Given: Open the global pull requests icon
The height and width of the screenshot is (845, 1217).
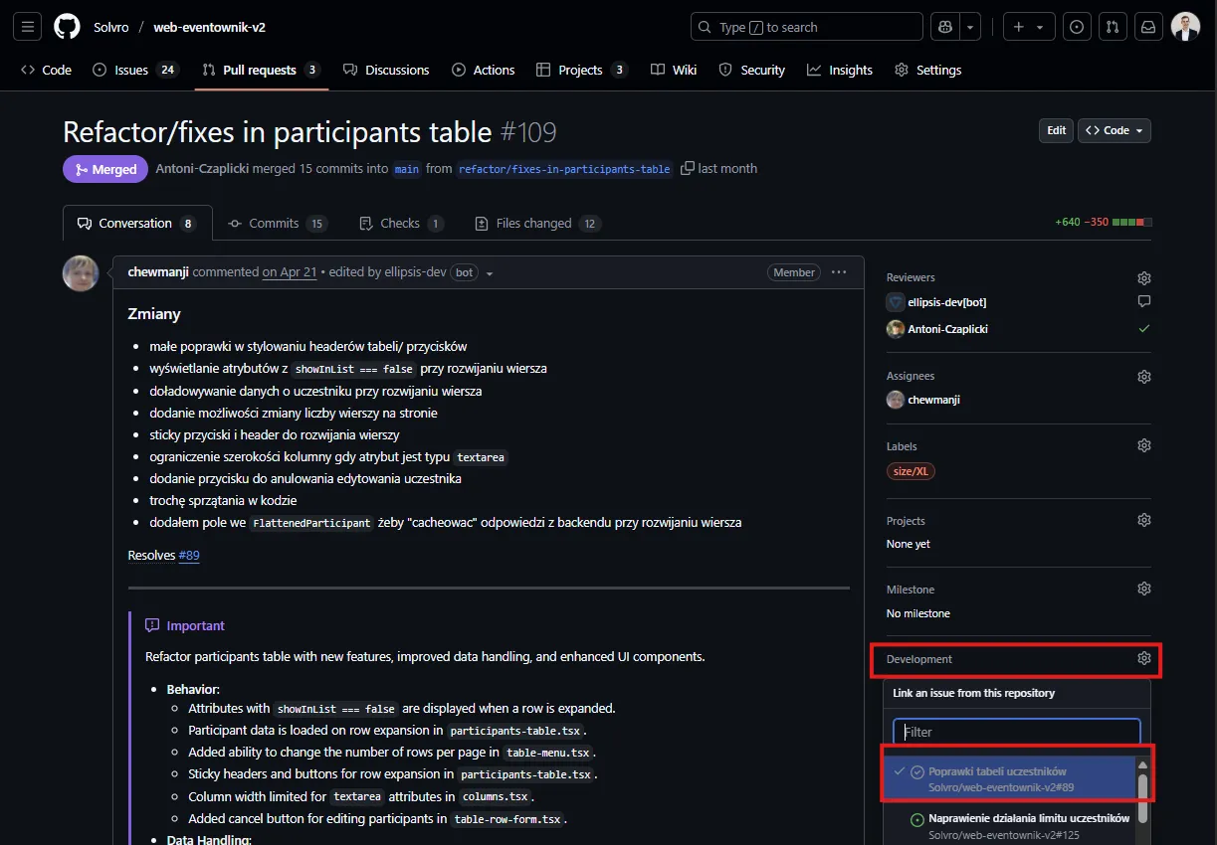Looking at the screenshot, I should (1113, 27).
